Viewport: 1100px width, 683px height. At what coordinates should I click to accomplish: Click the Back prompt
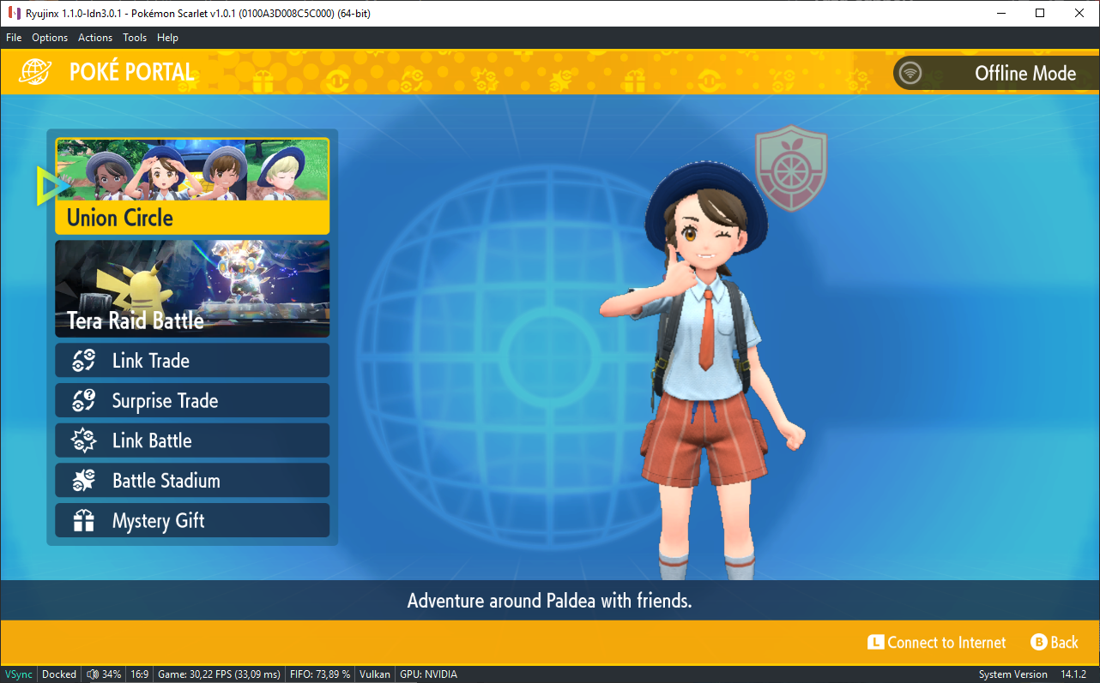point(1055,643)
